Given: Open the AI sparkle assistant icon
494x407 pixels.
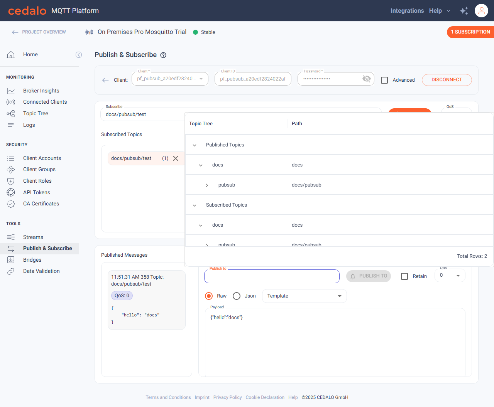Looking at the screenshot, I should [464, 11].
